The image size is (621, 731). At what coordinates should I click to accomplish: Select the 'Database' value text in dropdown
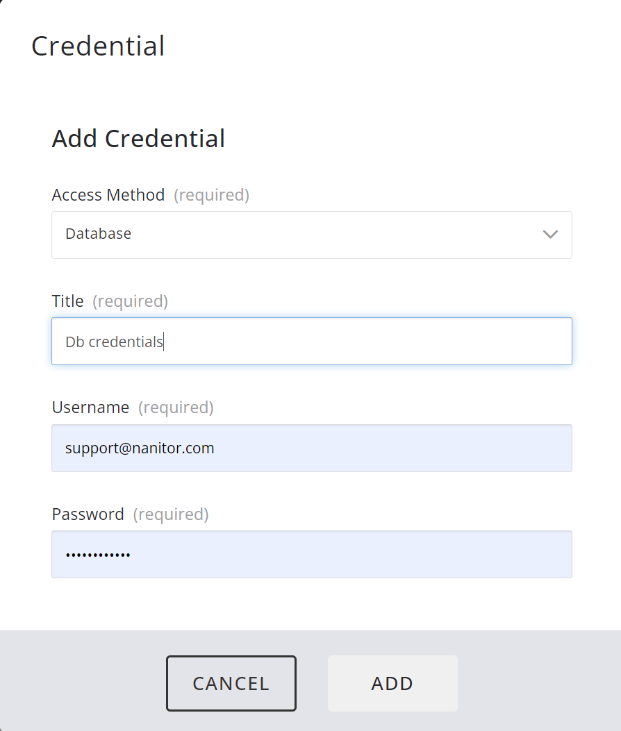pyautogui.click(x=98, y=234)
